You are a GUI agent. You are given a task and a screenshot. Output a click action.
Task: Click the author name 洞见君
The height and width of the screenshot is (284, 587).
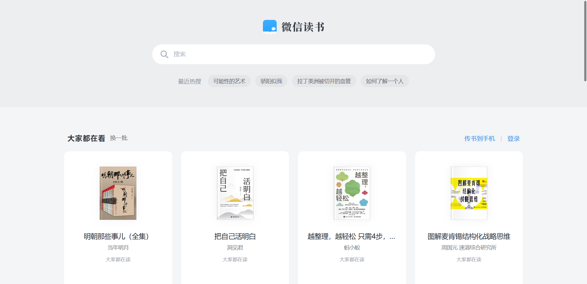pos(235,248)
